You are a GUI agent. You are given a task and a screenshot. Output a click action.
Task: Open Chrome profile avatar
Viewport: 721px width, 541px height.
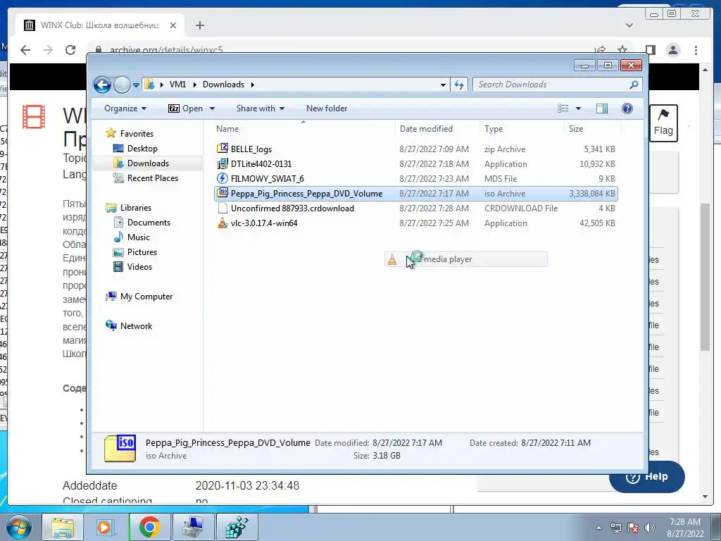point(673,50)
